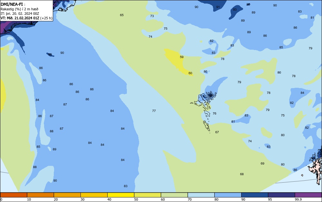The width and height of the screenshot is (322, 202).
Task: Click the humidity value 91 on the map
Action: (218, 7)
